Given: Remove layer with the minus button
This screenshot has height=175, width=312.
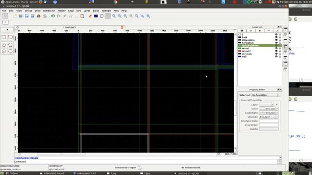Looking at the screenshot, I should [x=269, y=31].
